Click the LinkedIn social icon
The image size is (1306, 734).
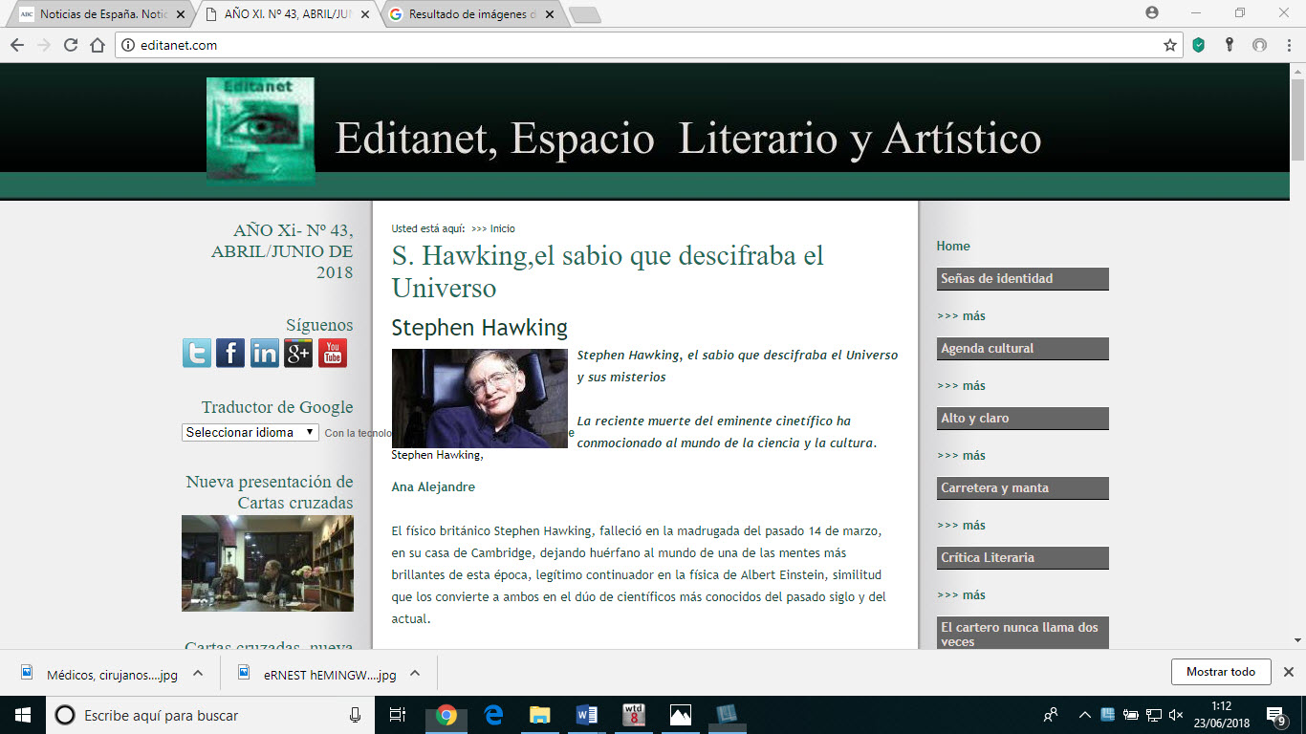tap(265, 353)
